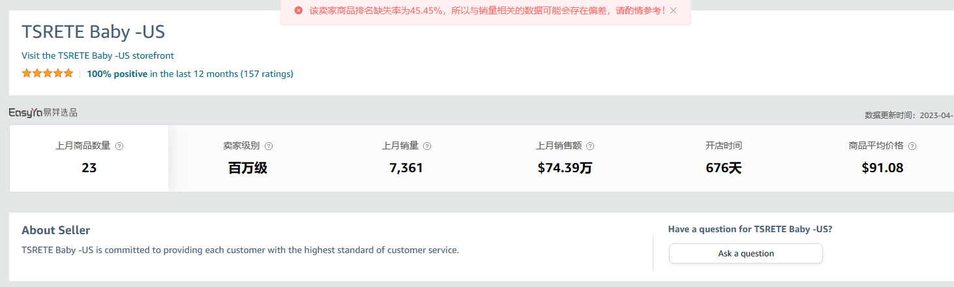Click the TSRETE Baby -US seller title
This screenshot has width=954, height=287.
93,31
